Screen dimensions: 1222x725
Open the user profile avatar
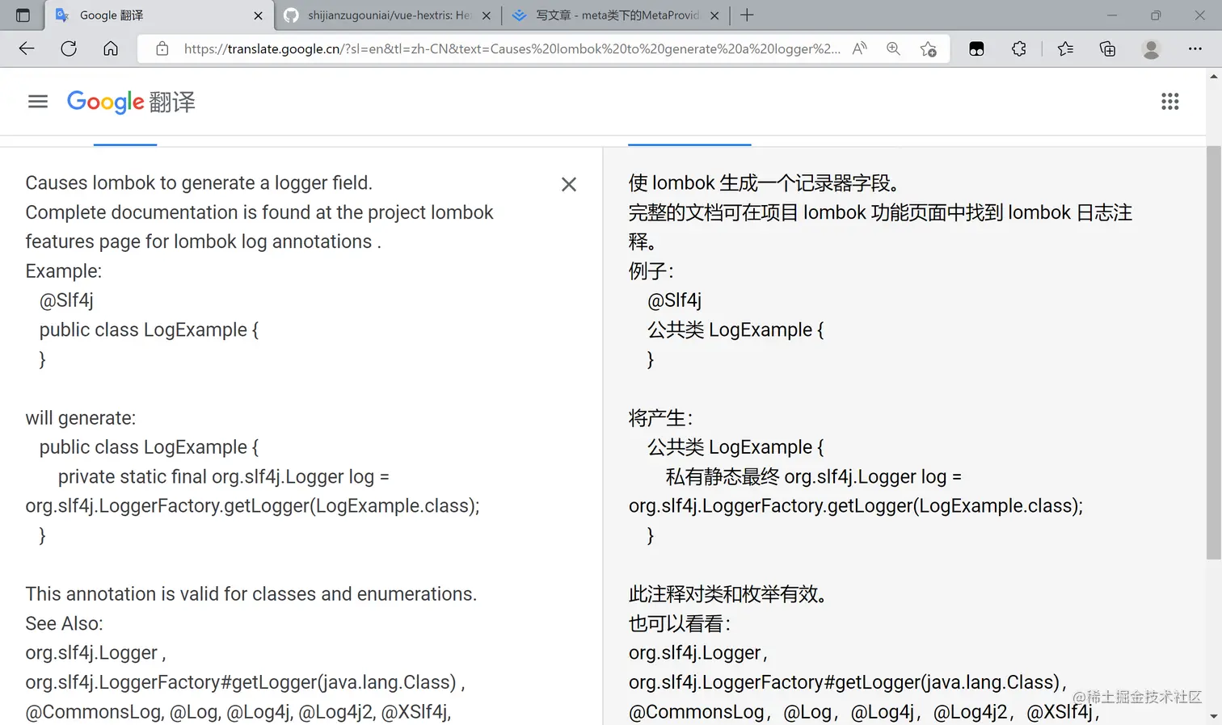tap(1151, 48)
